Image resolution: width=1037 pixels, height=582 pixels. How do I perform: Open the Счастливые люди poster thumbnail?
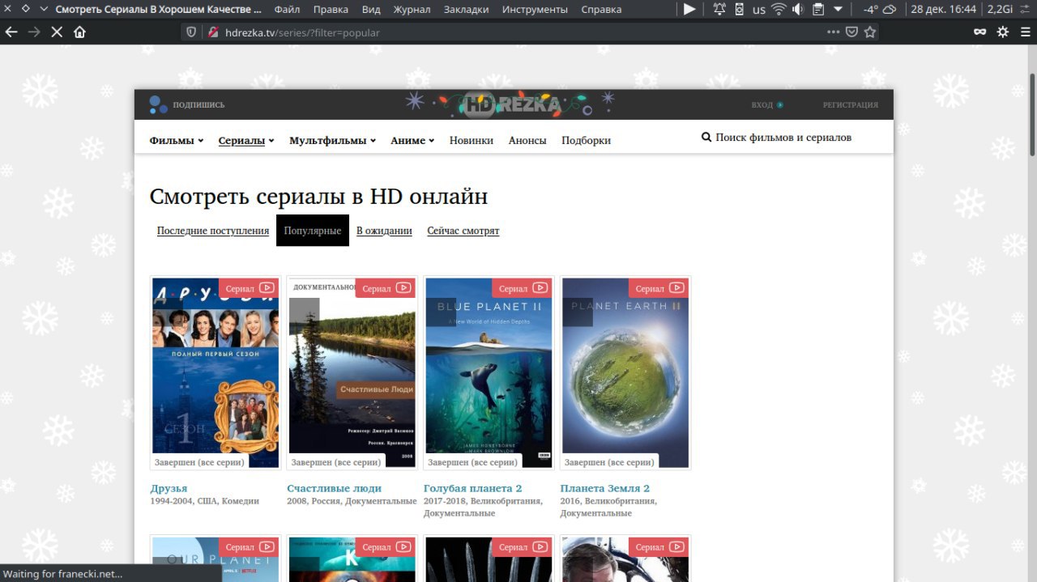point(352,373)
